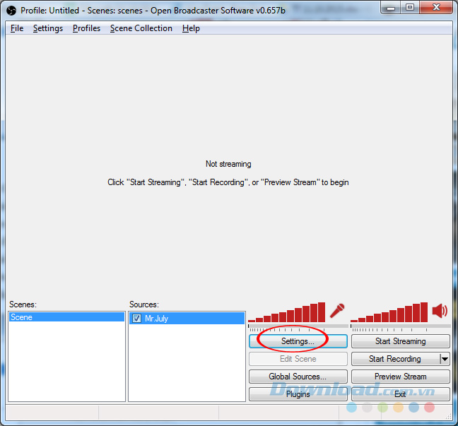The width and height of the screenshot is (458, 426).
Task: Click the Preview Stream button
Action: pyautogui.click(x=400, y=377)
